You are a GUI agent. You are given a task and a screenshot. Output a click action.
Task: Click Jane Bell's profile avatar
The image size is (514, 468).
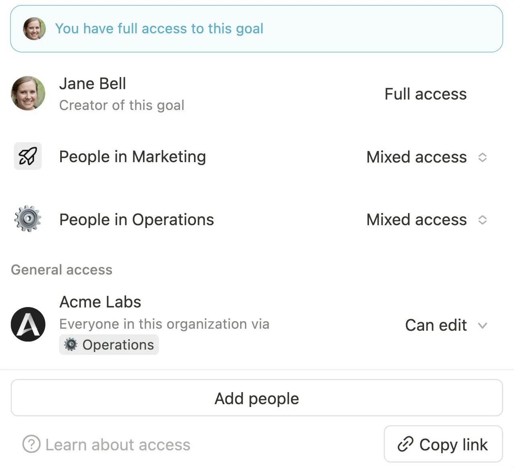click(28, 93)
